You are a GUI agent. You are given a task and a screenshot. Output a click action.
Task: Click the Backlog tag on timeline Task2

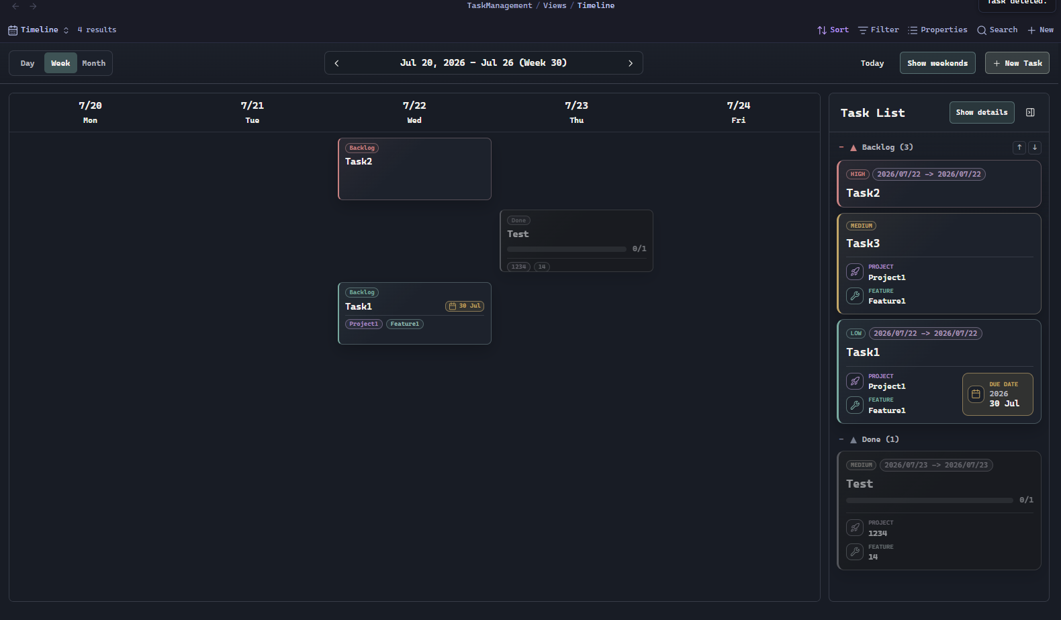[362, 148]
